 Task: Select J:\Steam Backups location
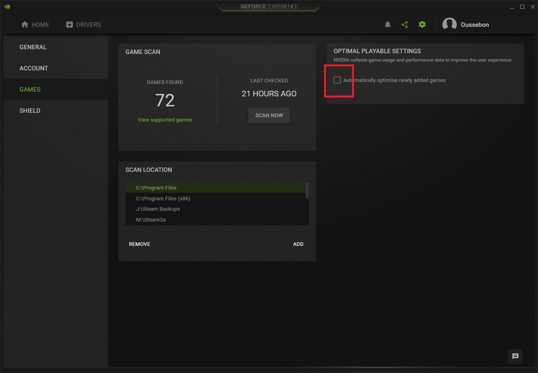(x=215, y=209)
